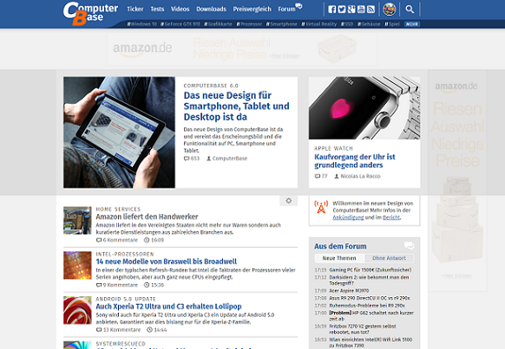The width and height of the screenshot is (505, 349).
Task: Open the RSS feed icon
Action: click(x=371, y=10)
